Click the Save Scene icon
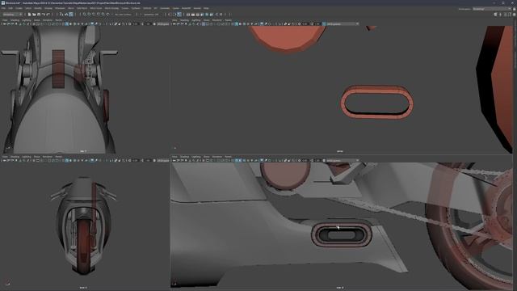Image resolution: width=517 pixels, height=291 pixels. tap(39, 15)
